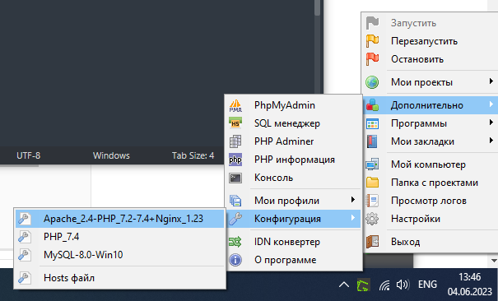Click the speaker volume tray icon
Viewport: 498px width, 301px height.
(x=403, y=285)
